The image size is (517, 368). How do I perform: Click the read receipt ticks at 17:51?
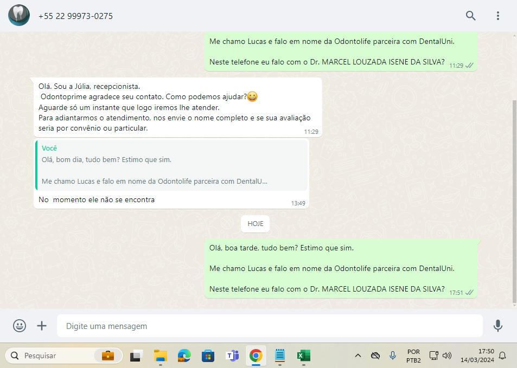tap(469, 293)
